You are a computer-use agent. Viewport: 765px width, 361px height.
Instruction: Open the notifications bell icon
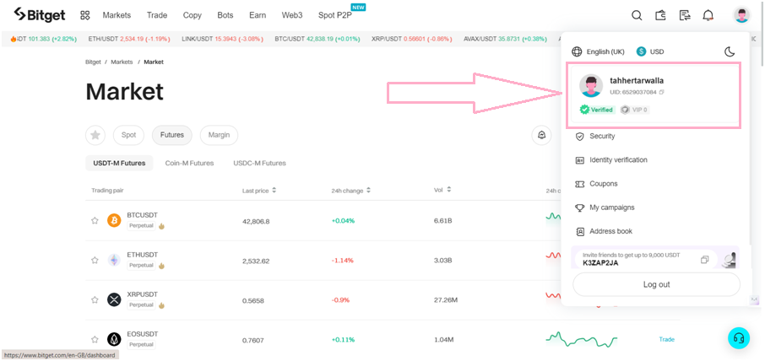(708, 15)
